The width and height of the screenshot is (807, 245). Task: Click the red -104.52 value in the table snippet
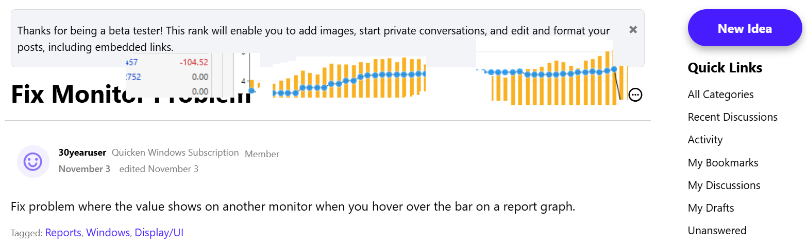194,62
